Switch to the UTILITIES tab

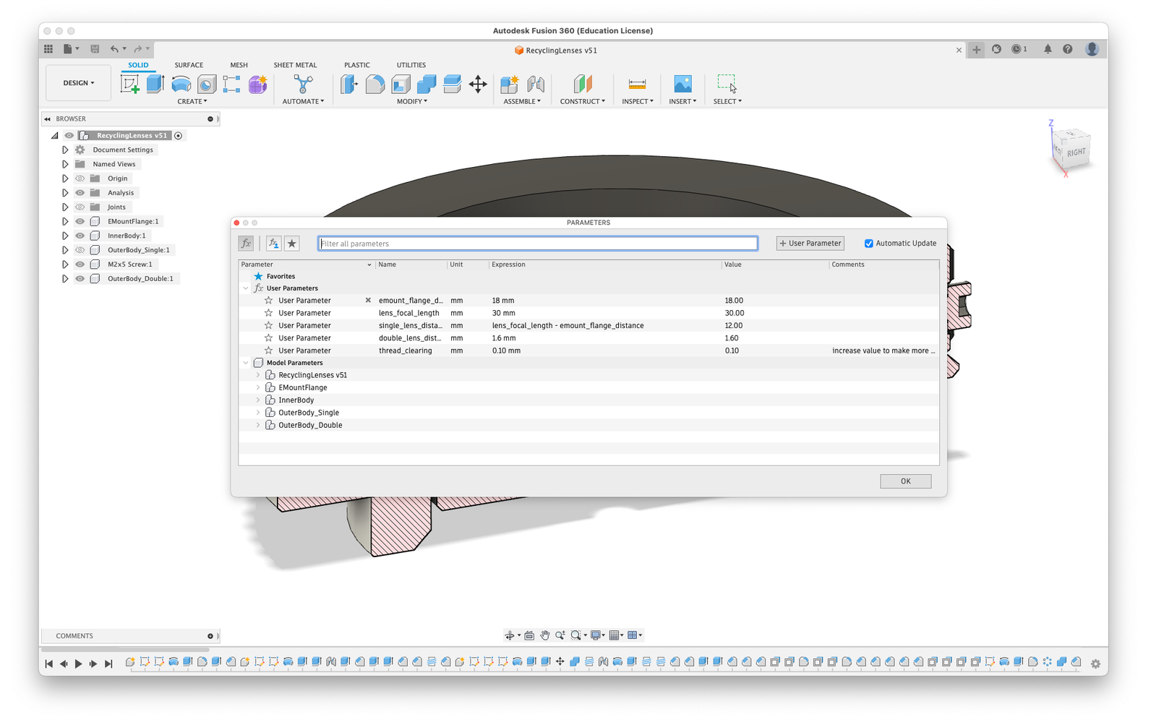411,65
